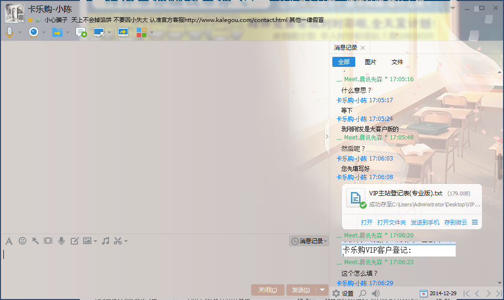This screenshot has height=300, width=504.
Task: Click the music note icon in the input toolbar
Action: 106,241
